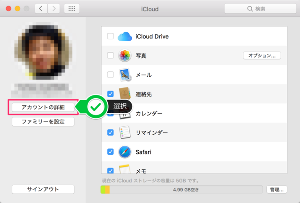
Task: Click the Reminders (リマインダー) list icon
Action: [125, 132]
